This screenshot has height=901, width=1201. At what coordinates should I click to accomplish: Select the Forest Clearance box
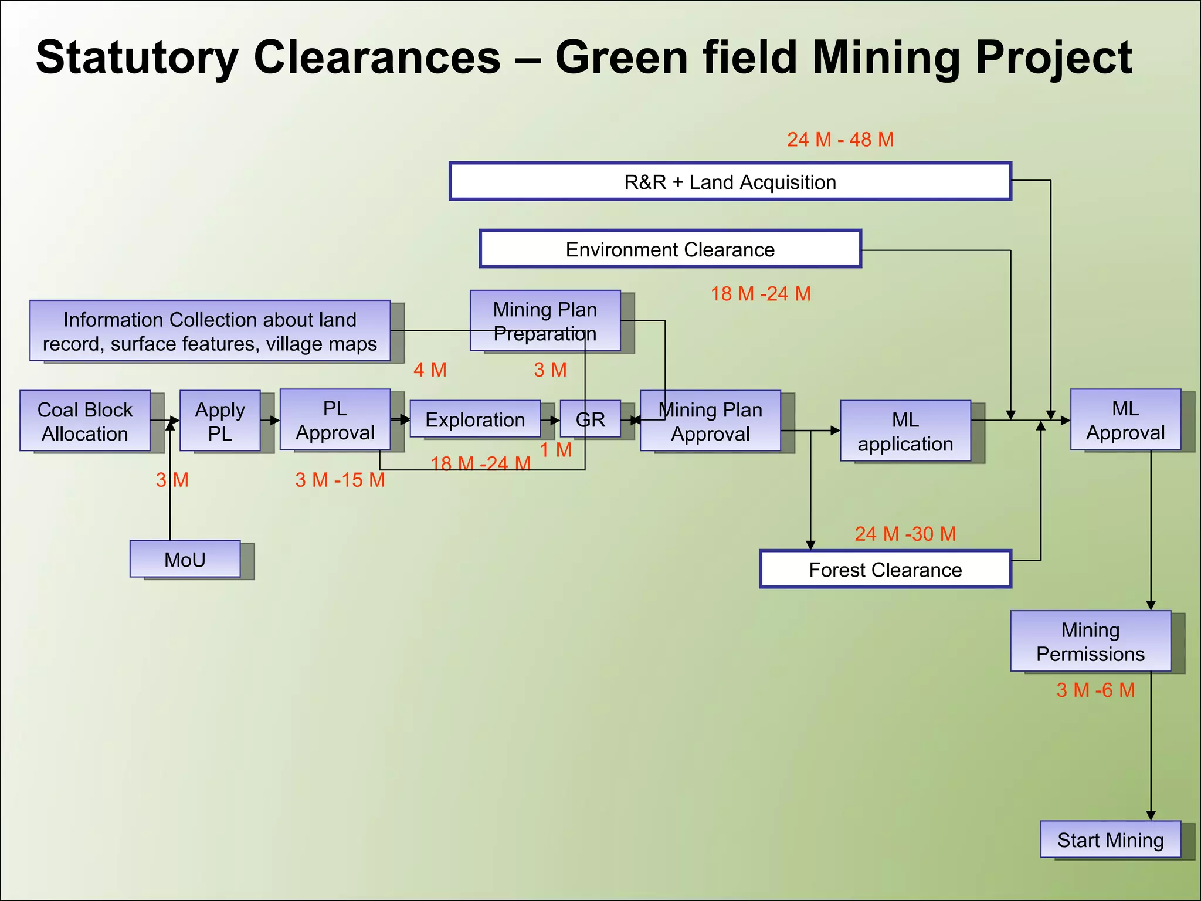pos(885,569)
